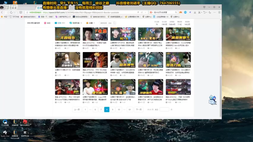The height and width of the screenshot is (142, 253).
Task: Open the reading mode book icon
Action: (x=21, y=12)
